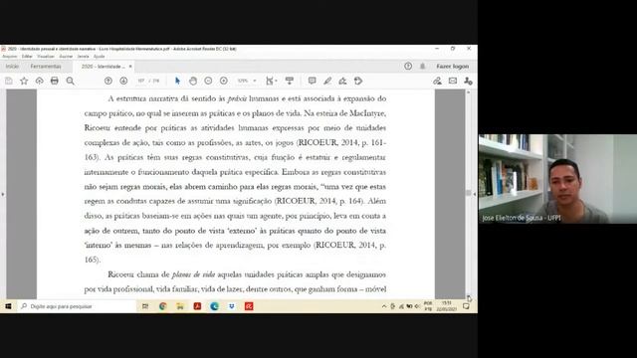This screenshot has height=358, width=637.
Task: Go to previous page arrow
Action: coord(108,81)
